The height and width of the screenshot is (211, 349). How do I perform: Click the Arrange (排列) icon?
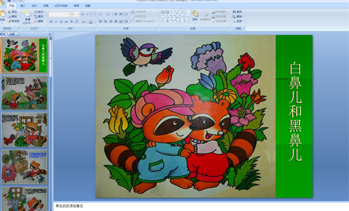tap(195, 14)
